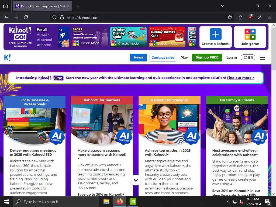
Task: Click the green Sign up FREE button
Action: point(207,57)
